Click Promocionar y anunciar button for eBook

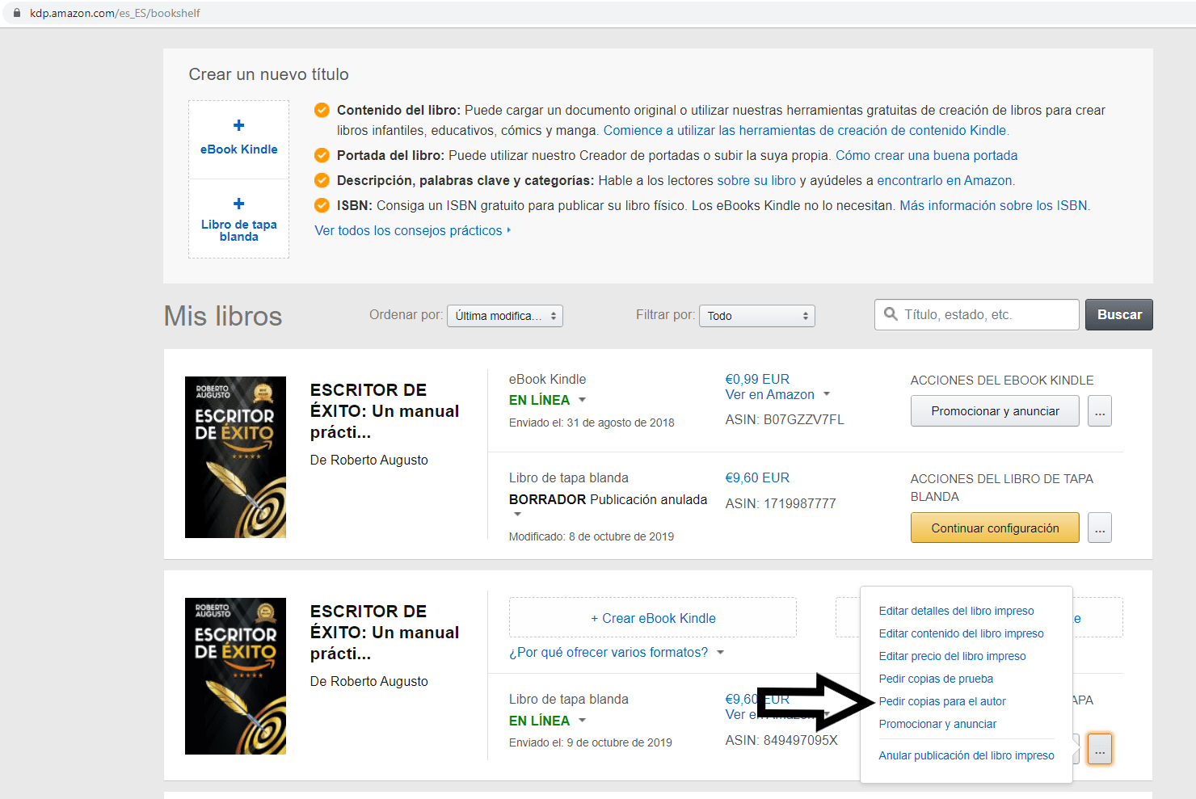[995, 411]
